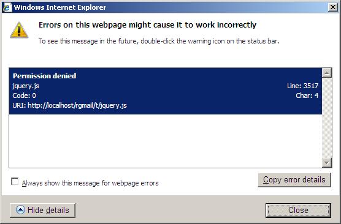Click the Copy error details button
The height and width of the screenshot is (224, 341).
(294, 180)
